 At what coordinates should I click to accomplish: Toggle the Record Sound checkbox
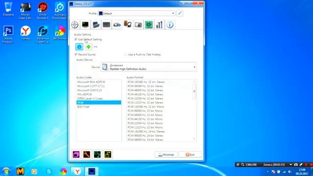click(76, 54)
